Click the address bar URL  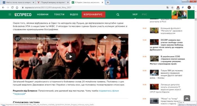[x=48, y=8]
